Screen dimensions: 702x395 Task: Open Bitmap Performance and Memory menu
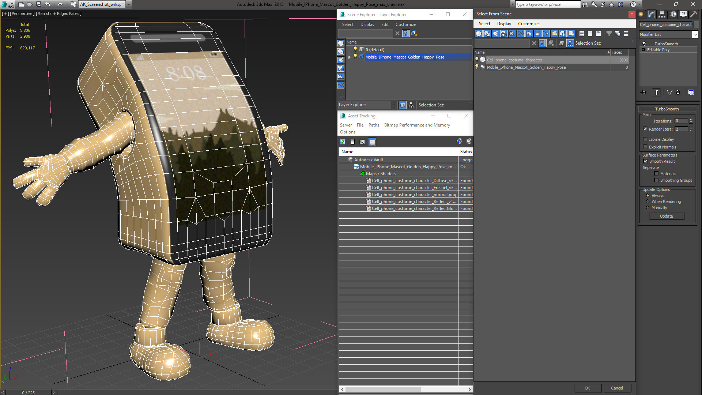417,125
